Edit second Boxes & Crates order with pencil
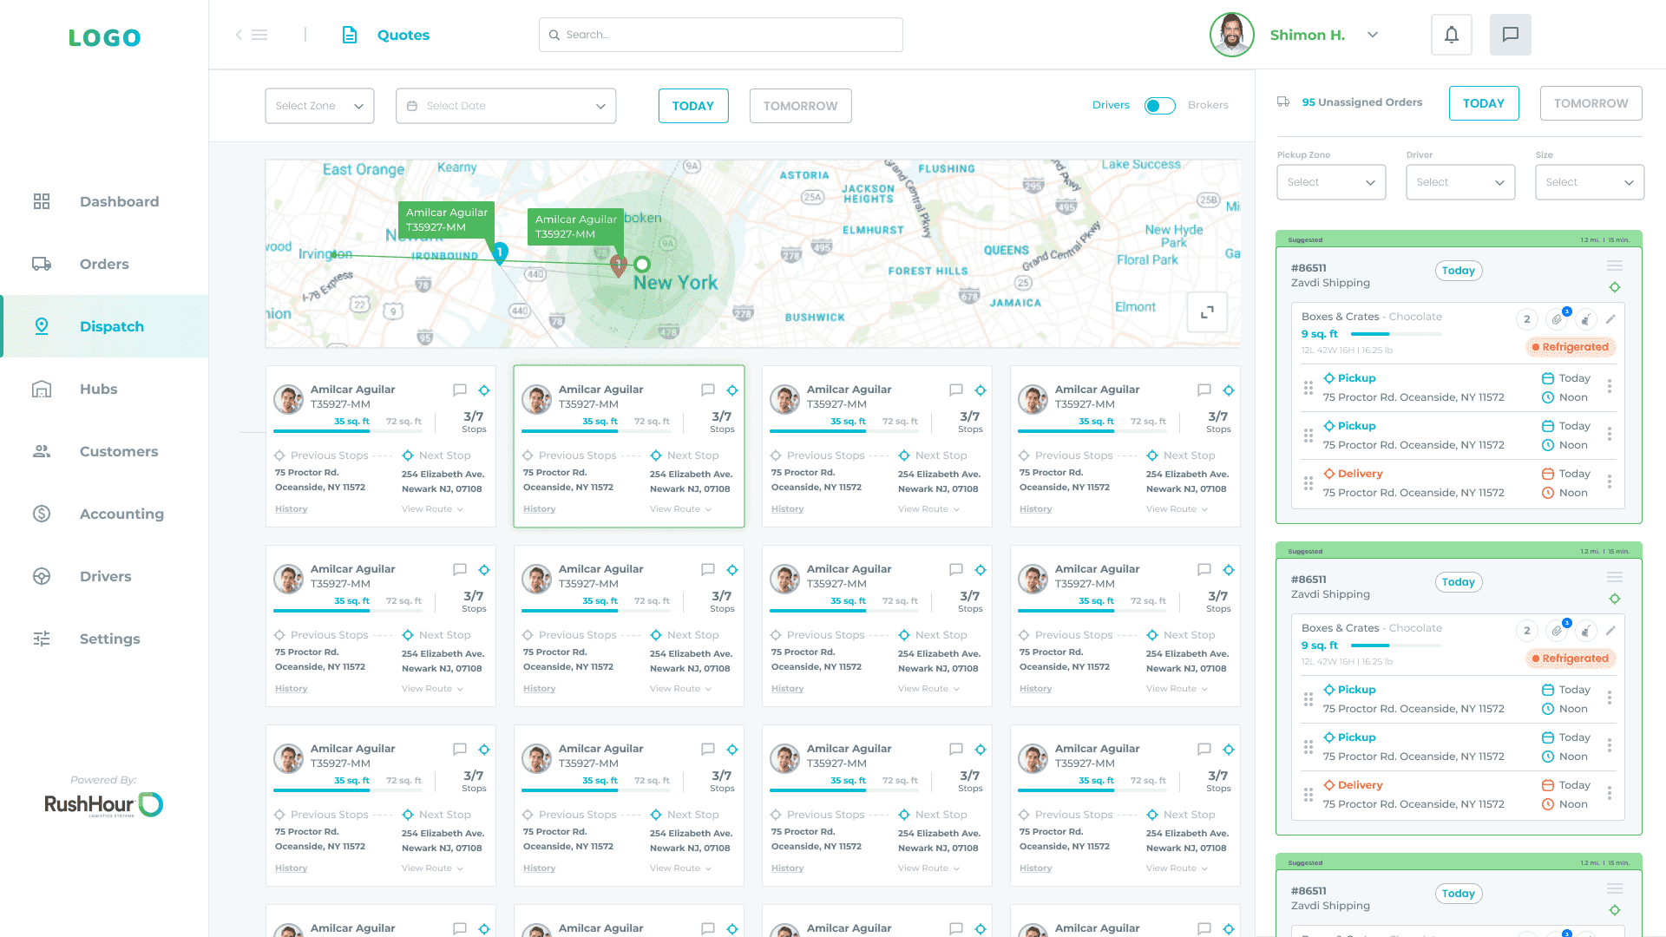 point(1610,631)
